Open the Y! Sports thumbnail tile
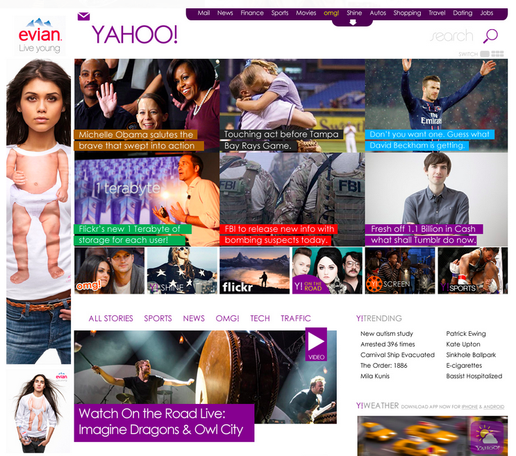516x456 pixels. click(473, 271)
